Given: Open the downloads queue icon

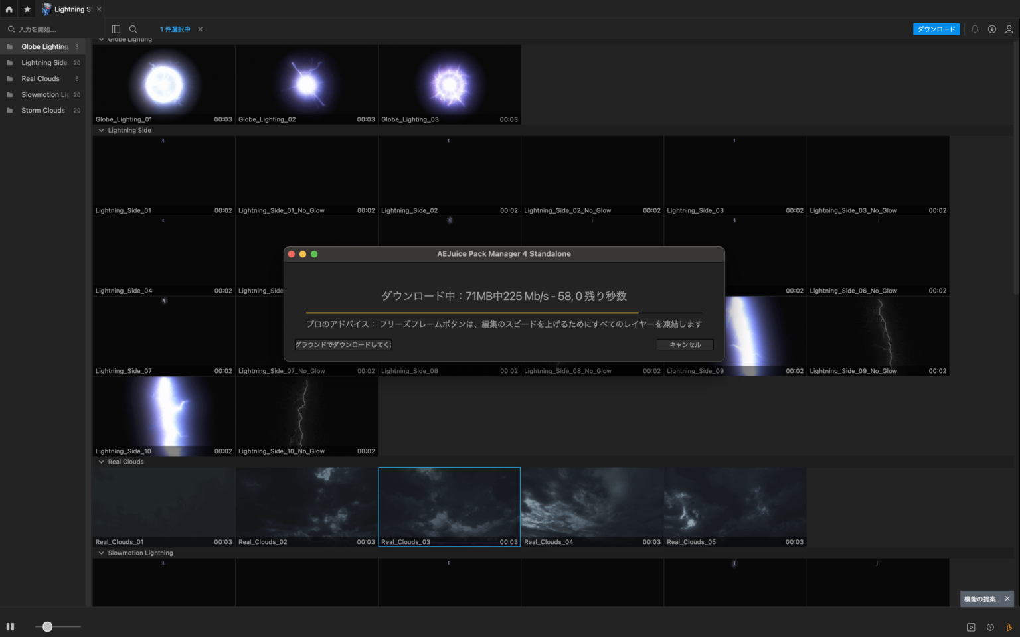Looking at the screenshot, I should (x=992, y=29).
